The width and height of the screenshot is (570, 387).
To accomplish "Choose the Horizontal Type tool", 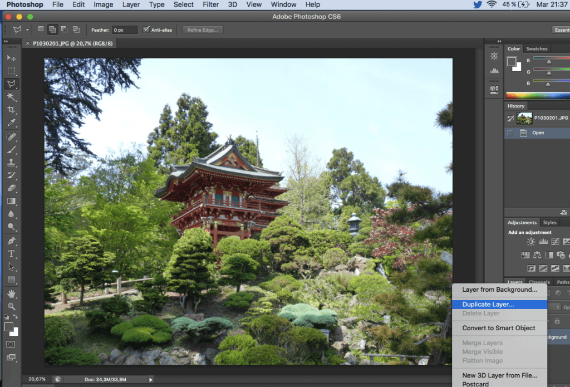I will [11, 254].
